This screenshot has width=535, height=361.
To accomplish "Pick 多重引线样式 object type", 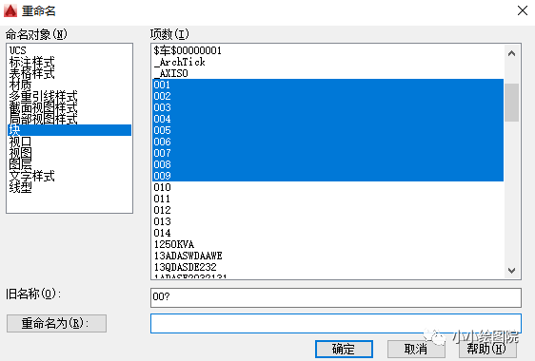I will pos(44,96).
